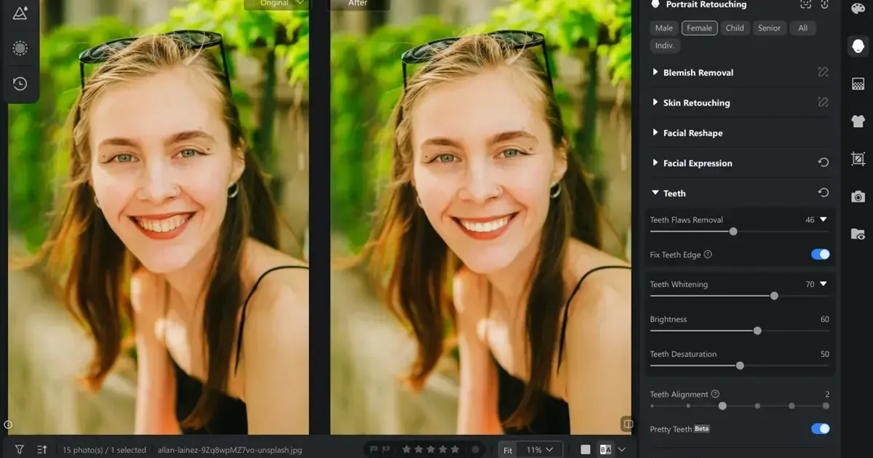Click the Teeth Desaturation slider handle
873x458 pixels.
pos(740,366)
